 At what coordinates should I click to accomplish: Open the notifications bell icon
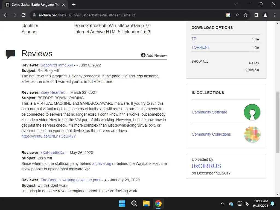[x=273, y=203]
